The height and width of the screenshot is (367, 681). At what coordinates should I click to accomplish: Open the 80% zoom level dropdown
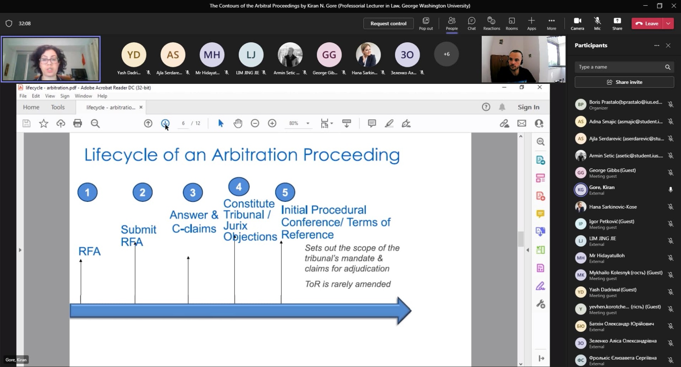pos(308,123)
